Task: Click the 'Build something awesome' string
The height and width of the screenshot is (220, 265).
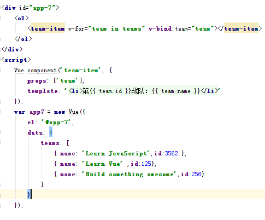Action: tap(129, 174)
